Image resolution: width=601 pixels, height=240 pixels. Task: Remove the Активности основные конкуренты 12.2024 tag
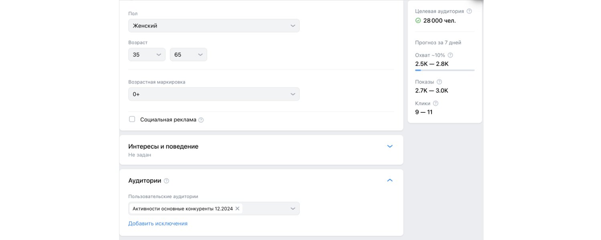click(237, 208)
